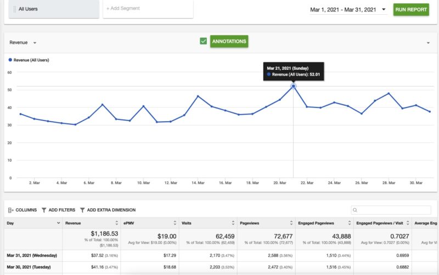Sort by Pageviews column sort icon

[291, 223]
